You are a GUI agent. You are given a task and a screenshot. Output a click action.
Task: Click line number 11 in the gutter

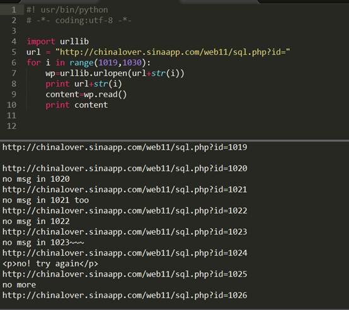pos(11,116)
